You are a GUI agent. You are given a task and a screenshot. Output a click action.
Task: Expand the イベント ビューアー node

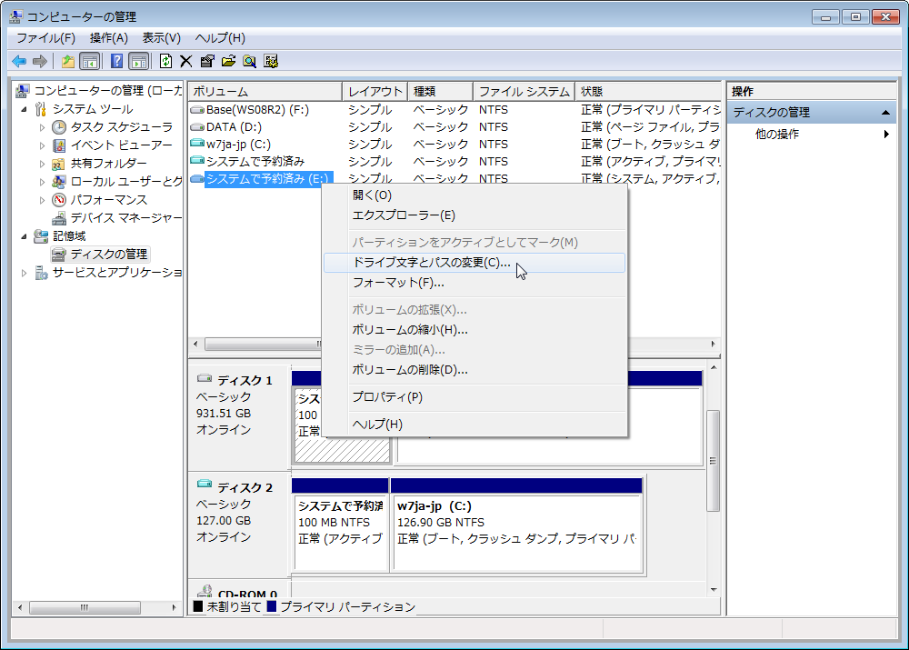tap(42, 145)
